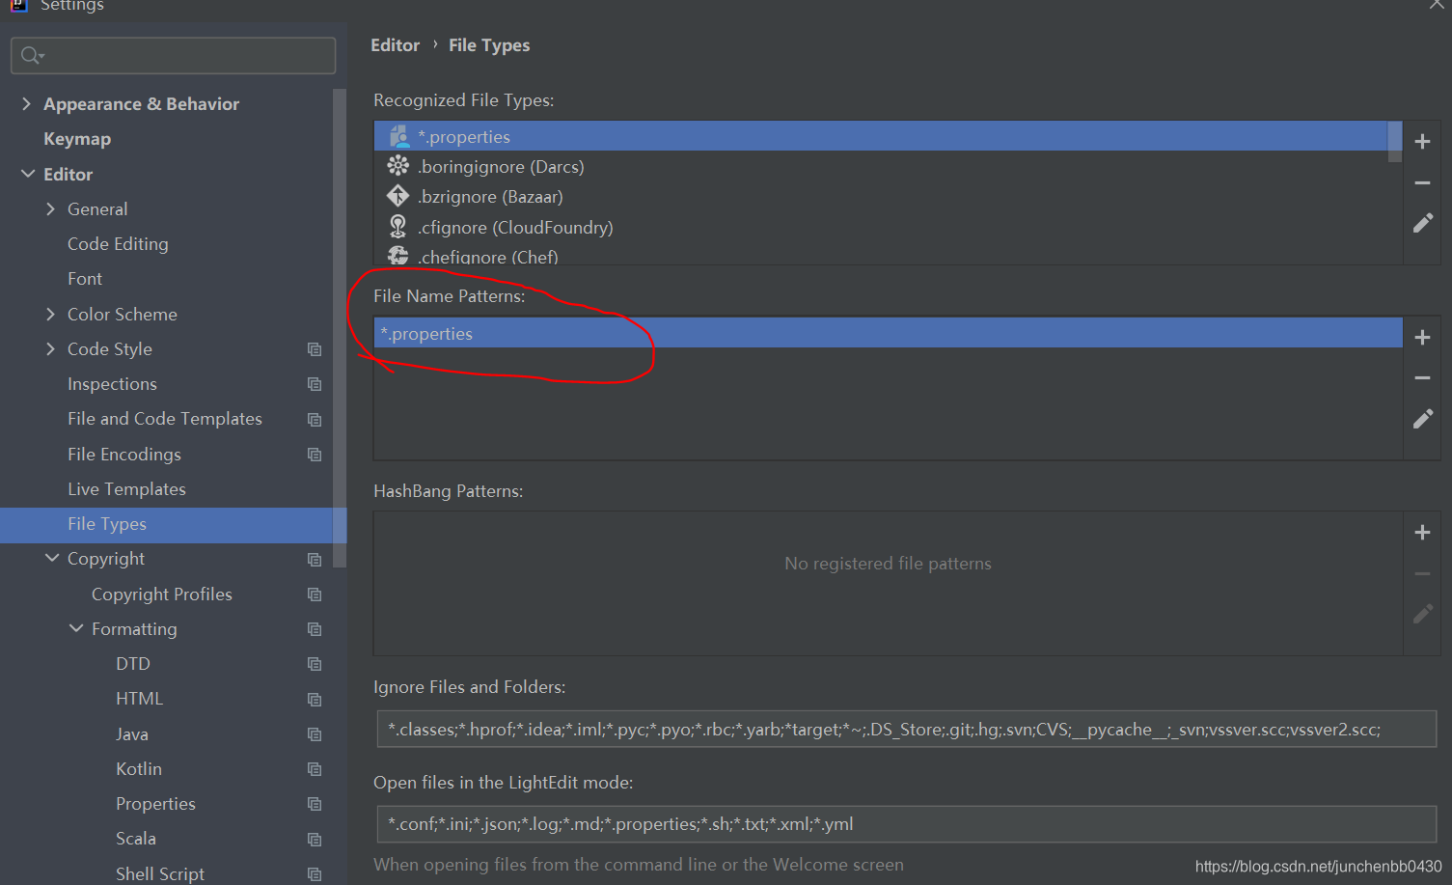Add a new HashBang pattern
1452x885 pixels.
(1422, 533)
